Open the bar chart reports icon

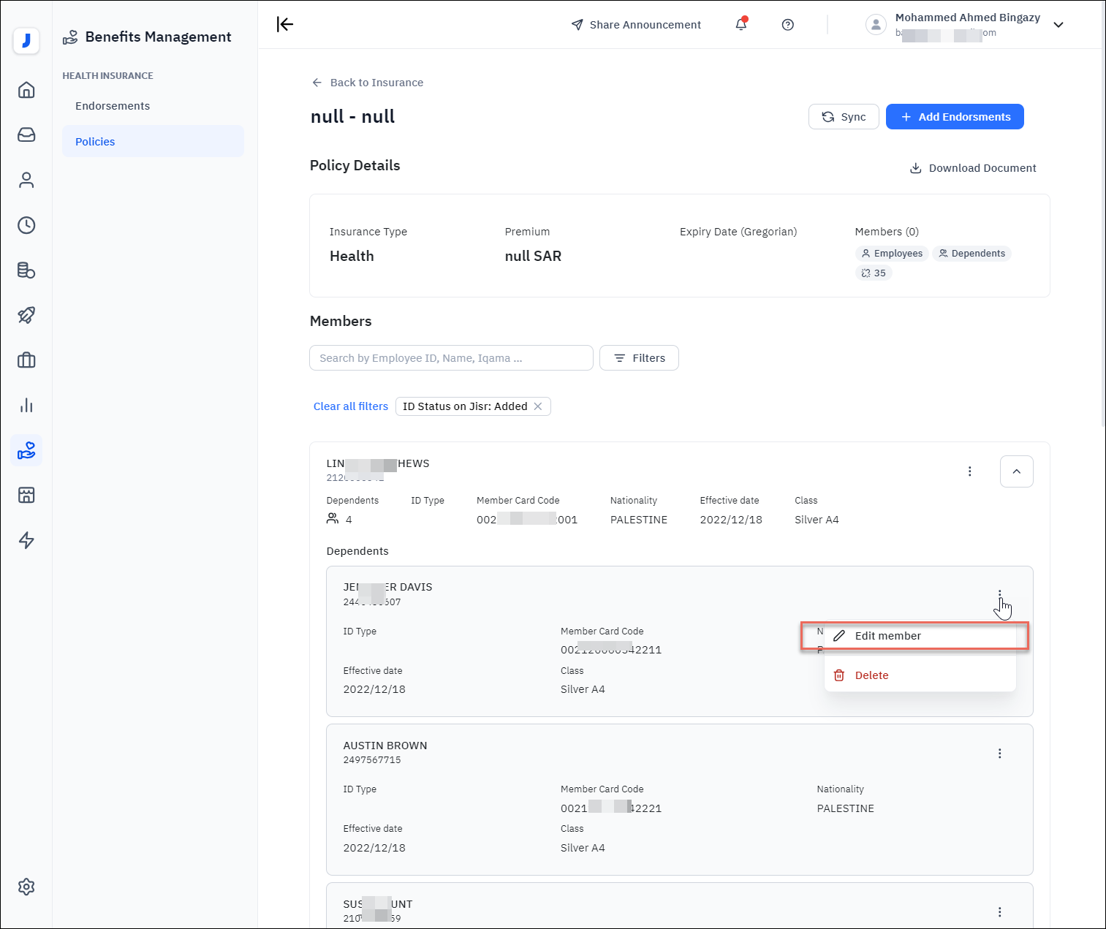[x=26, y=406]
